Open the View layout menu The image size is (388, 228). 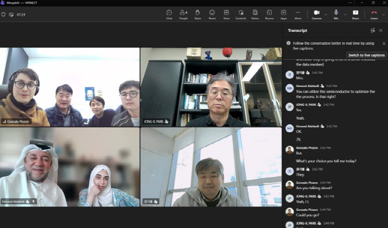tap(226, 15)
